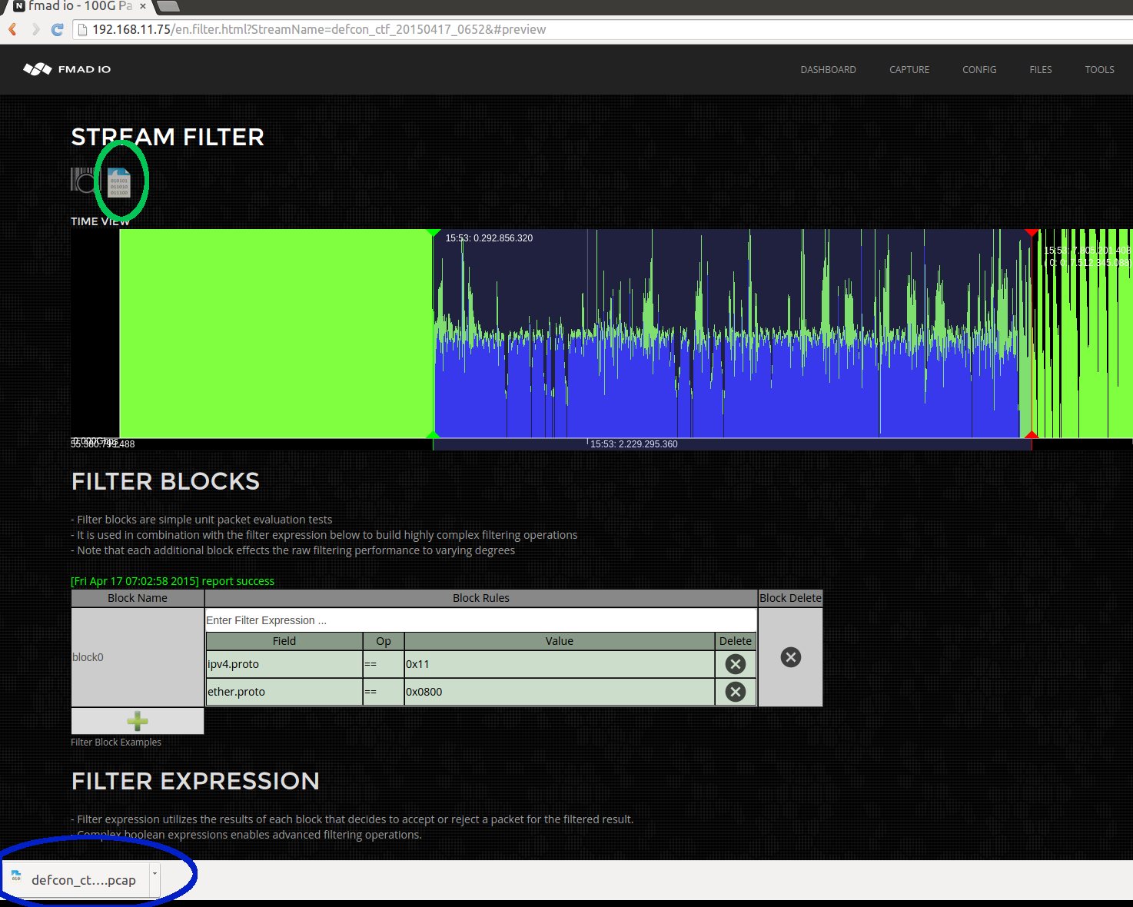
Task: Click the browser reload page icon
Action: tap(57, 29)
